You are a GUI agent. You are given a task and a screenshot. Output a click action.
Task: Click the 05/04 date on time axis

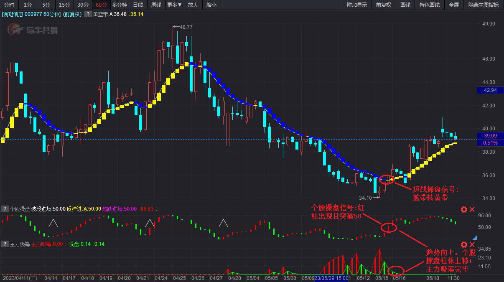click(x=253, y=278)
